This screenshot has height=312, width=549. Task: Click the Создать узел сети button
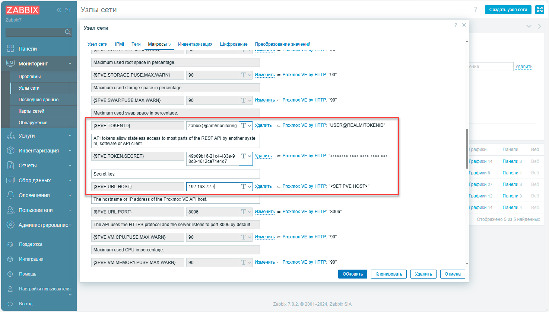click(x=508, y=10)
